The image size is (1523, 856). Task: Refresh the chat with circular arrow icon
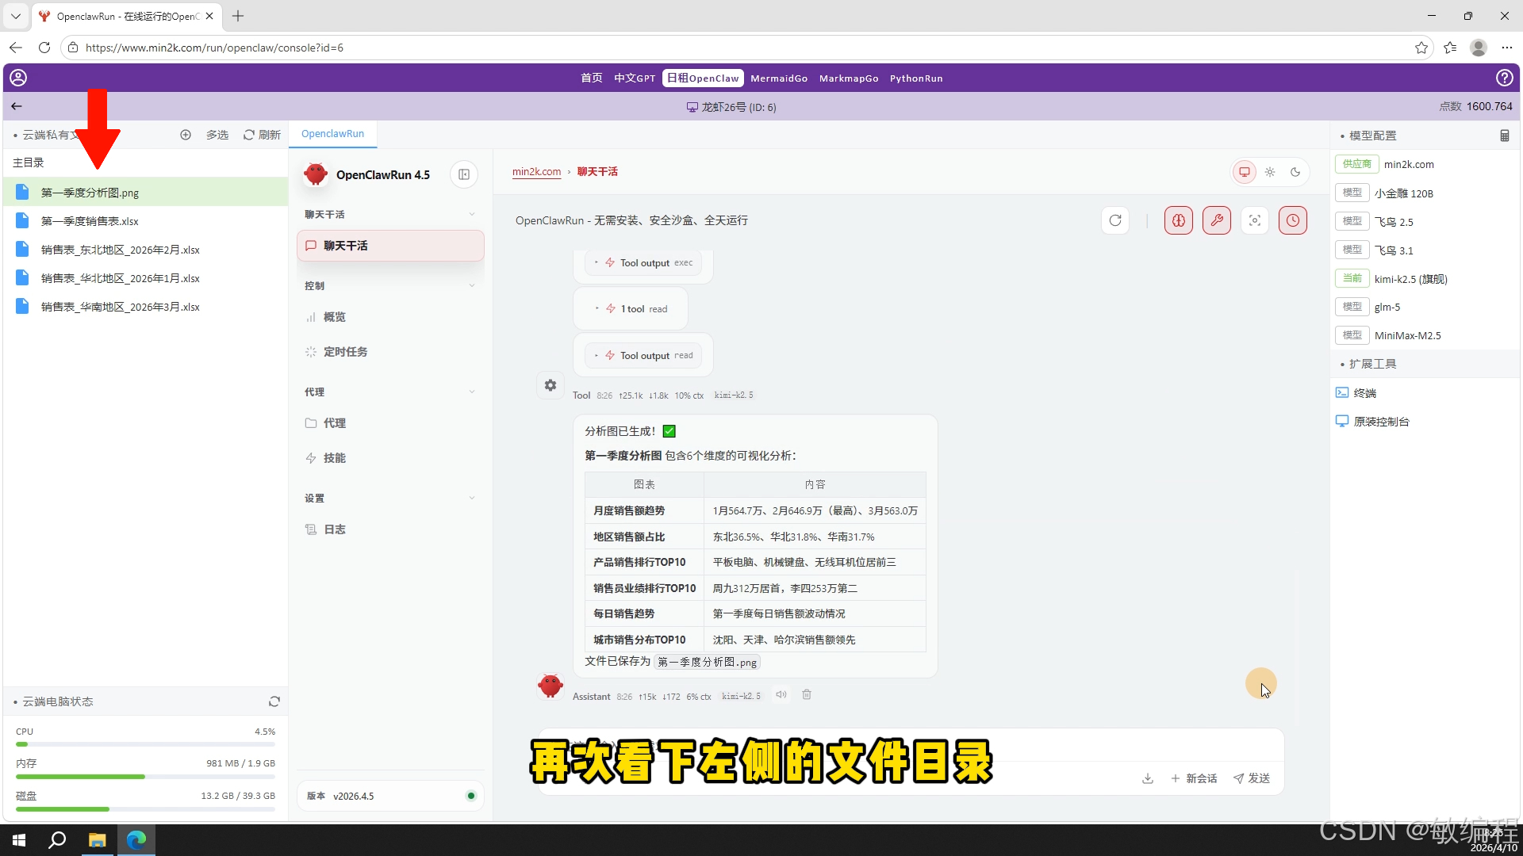pos(1114,220)
